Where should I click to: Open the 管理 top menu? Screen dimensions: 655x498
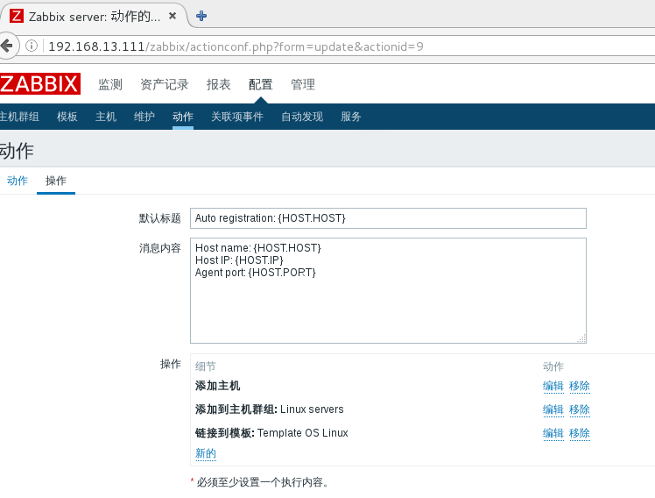point(303,84)
